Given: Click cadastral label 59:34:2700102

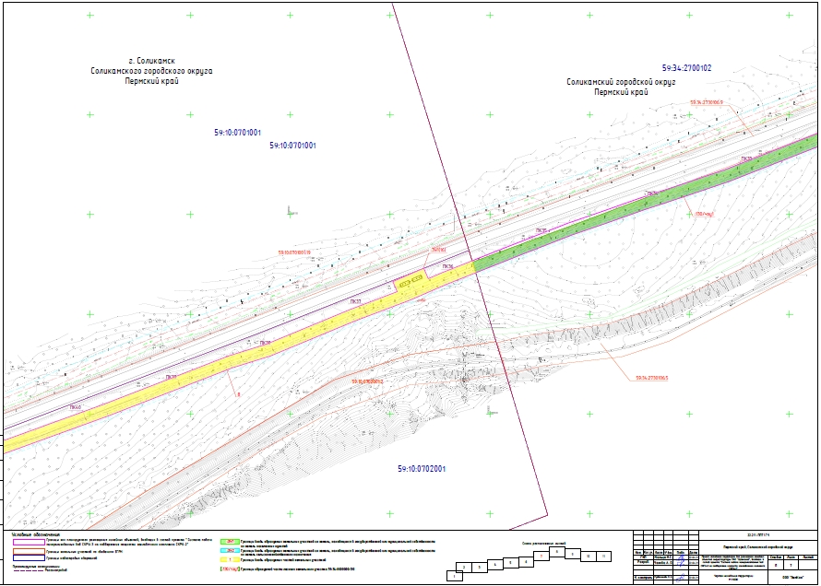Looking at the screenshot, I should pyautogui.click(x=686, y=68).
